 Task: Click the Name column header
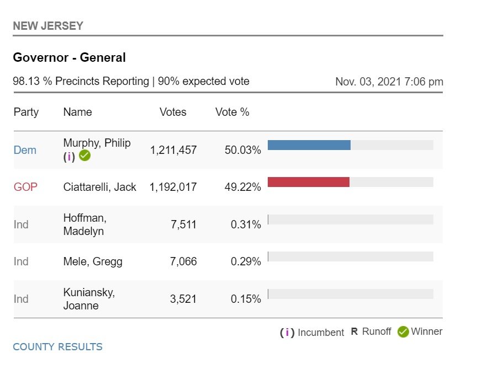(77, 112)
